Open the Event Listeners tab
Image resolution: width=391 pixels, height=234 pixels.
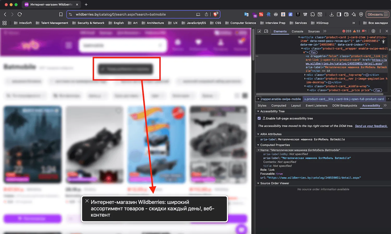(x=316, y=106)
